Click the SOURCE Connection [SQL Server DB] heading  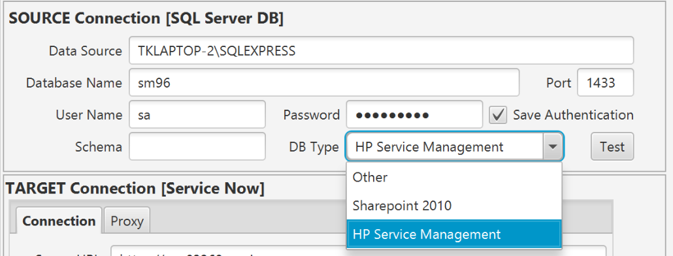point(146,18)
